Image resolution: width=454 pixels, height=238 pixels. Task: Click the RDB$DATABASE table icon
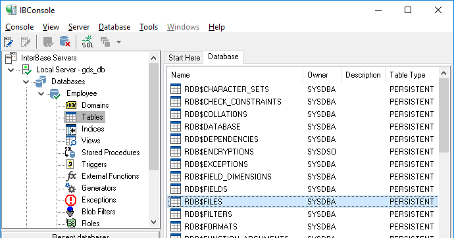[x=176, y=127]
